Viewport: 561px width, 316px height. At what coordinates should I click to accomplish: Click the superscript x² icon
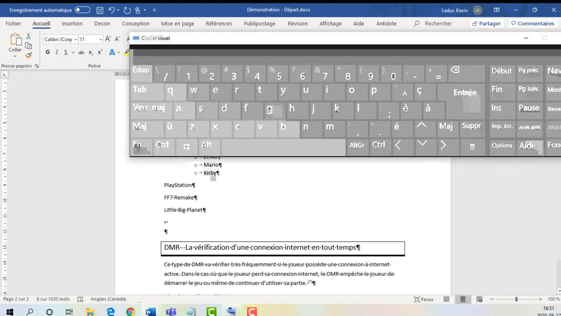click(x=100, y=52)
